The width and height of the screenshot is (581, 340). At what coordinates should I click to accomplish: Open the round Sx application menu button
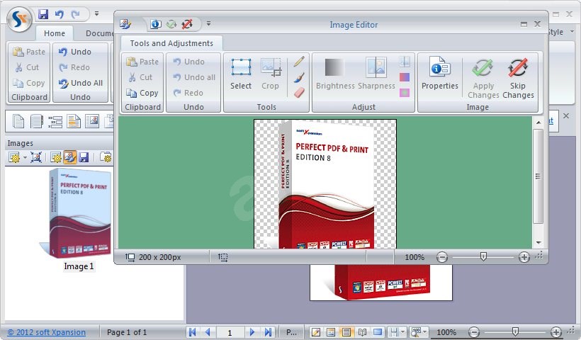tap(19, 19)
